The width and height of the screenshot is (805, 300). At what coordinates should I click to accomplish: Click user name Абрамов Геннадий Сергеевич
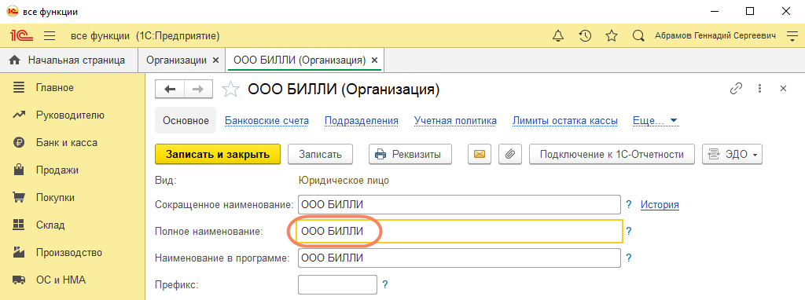[x=715, y=36]
